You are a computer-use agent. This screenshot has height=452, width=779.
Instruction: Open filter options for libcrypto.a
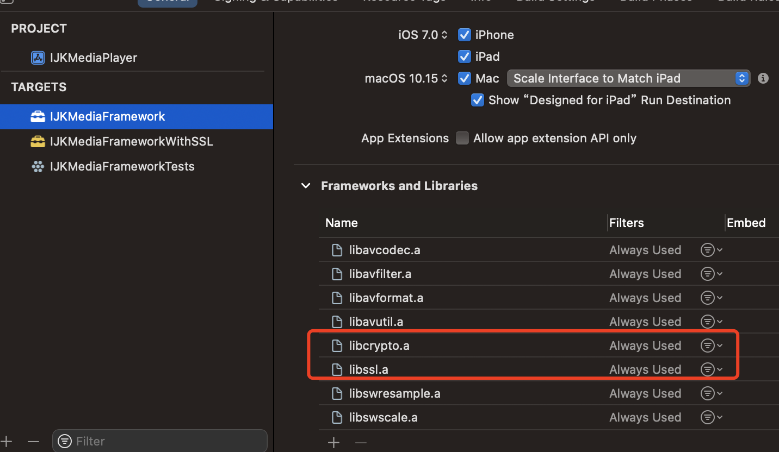coord(711,346)
